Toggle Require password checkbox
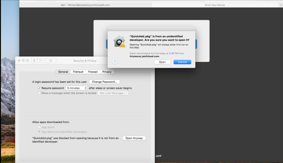 click(39, 88)
